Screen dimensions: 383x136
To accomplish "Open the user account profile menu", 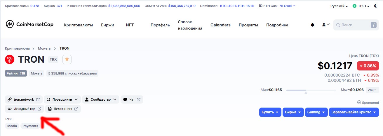I will pyautogui.click(x=326, y=25).
